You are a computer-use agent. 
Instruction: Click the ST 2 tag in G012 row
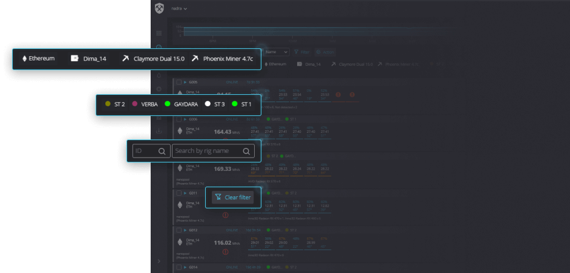291,230
